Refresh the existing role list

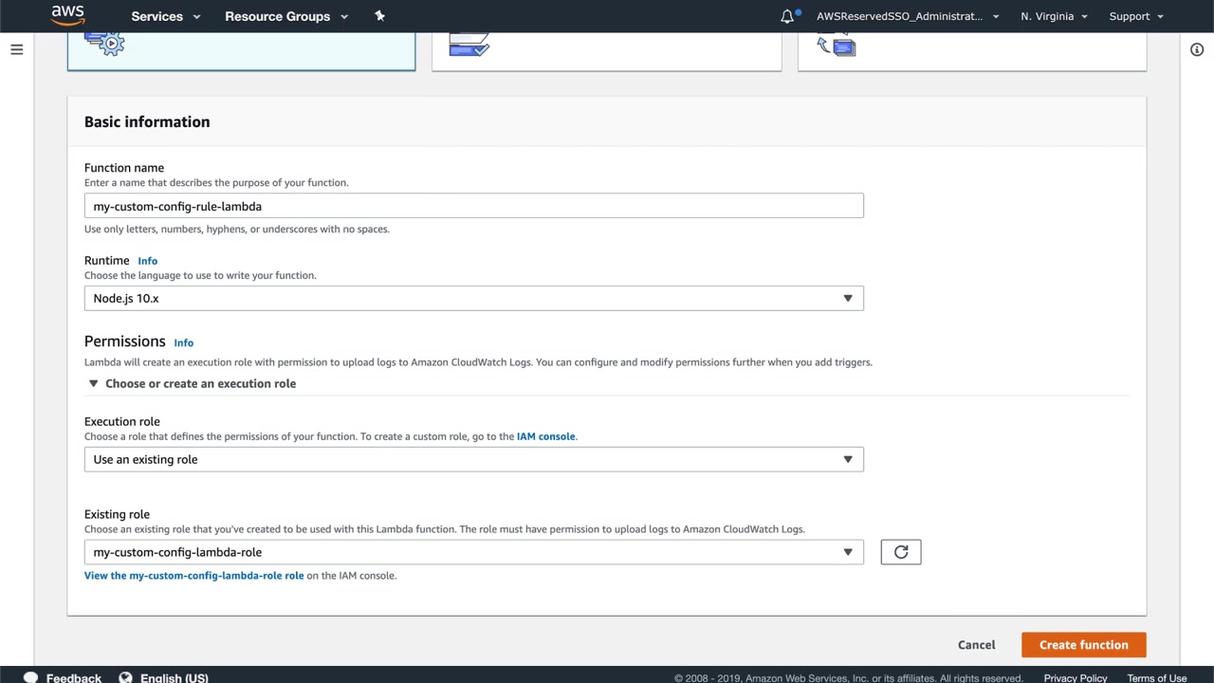900,552
